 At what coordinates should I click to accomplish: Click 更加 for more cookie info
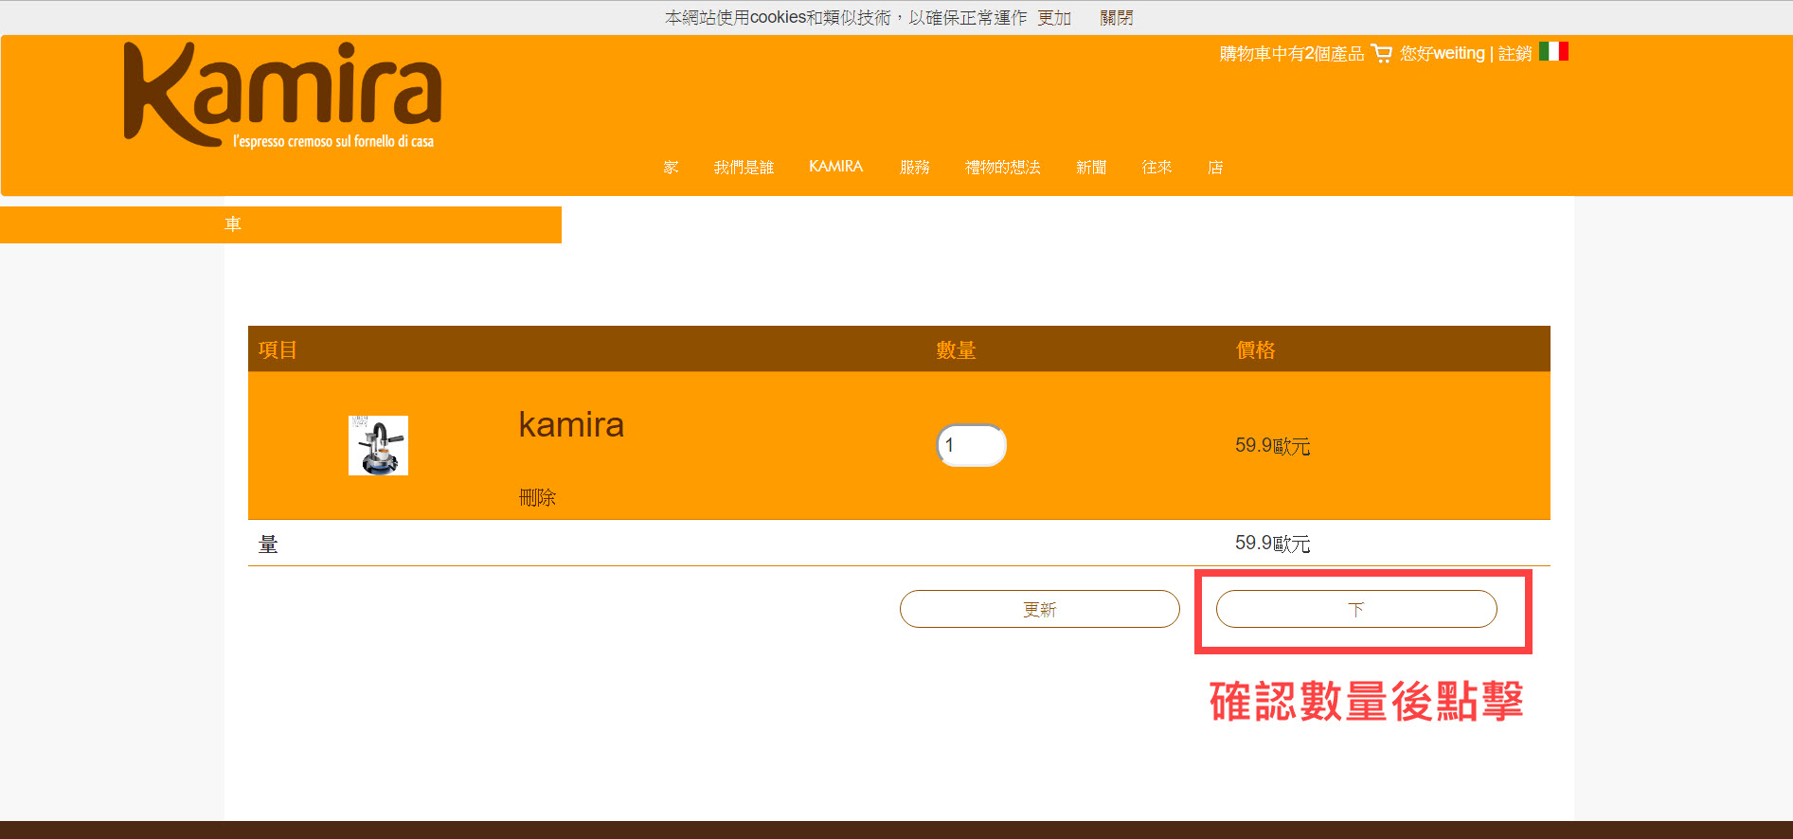[x=1054, y=18]
